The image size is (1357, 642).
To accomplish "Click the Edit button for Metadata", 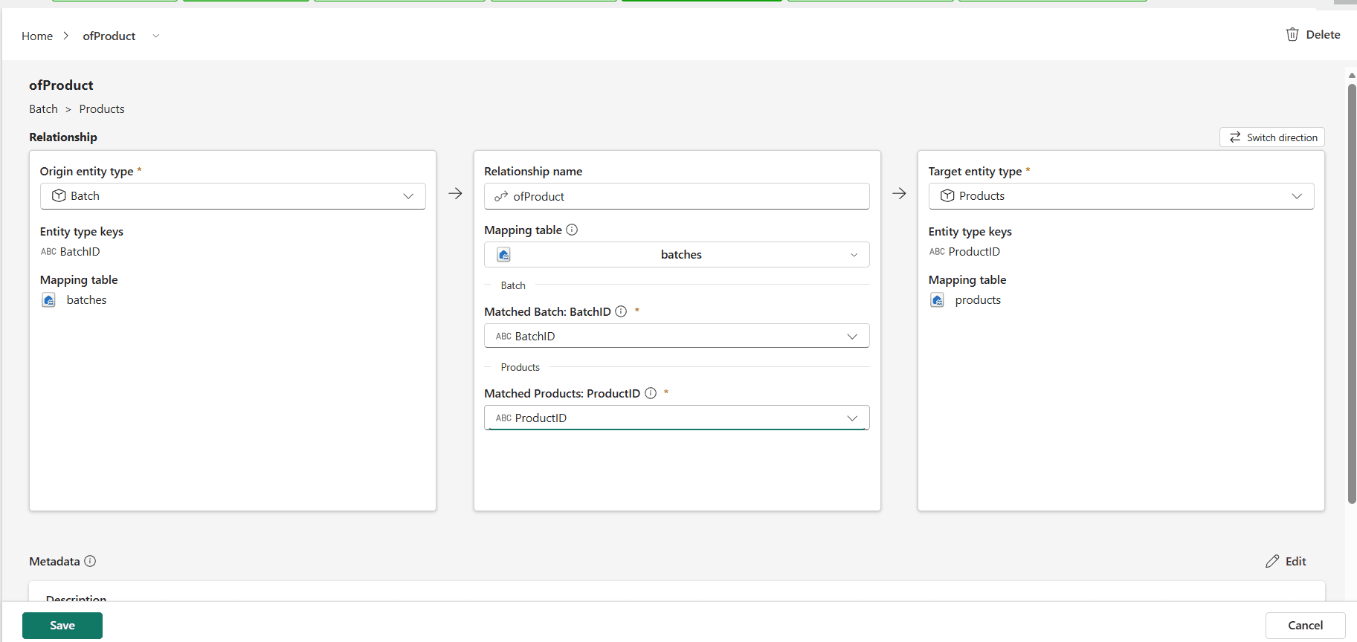I will point(1286,561).
